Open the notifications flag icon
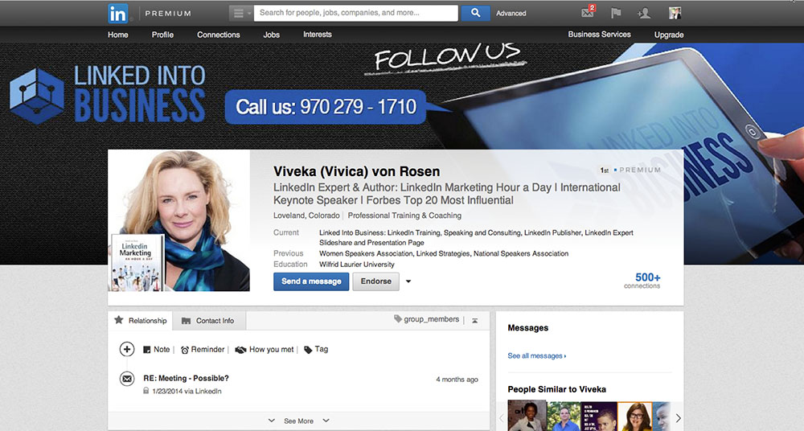 pyautogui.click(x=616, y=14)
